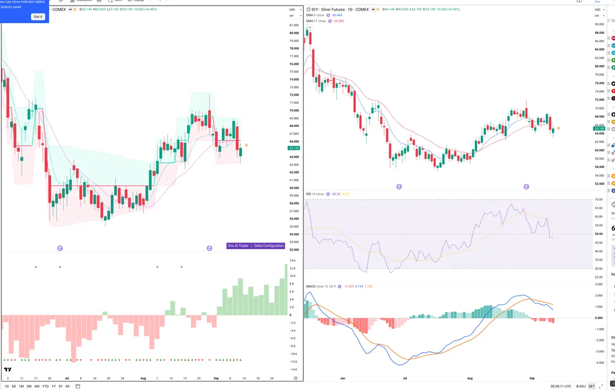Click the left contract-roll marker on left chart
This screenshot has height=390, width=615.
(59, 248)
